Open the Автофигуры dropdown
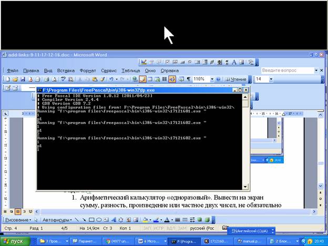This screenshot has width=328, height=246. (x=57, y=220)
